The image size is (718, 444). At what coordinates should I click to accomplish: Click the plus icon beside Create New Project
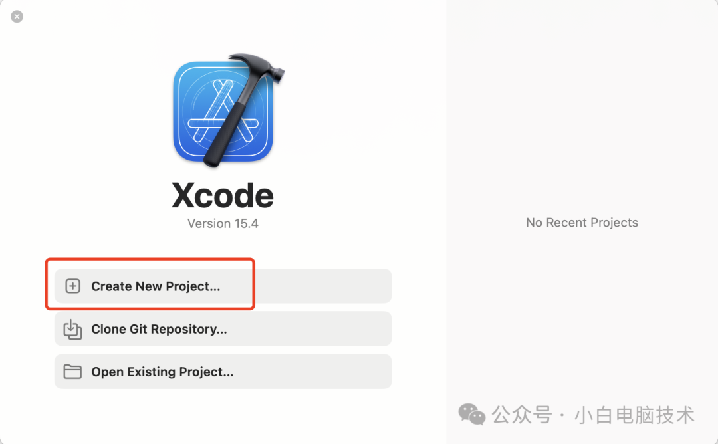pyautogui.click(x=73, y=286)
